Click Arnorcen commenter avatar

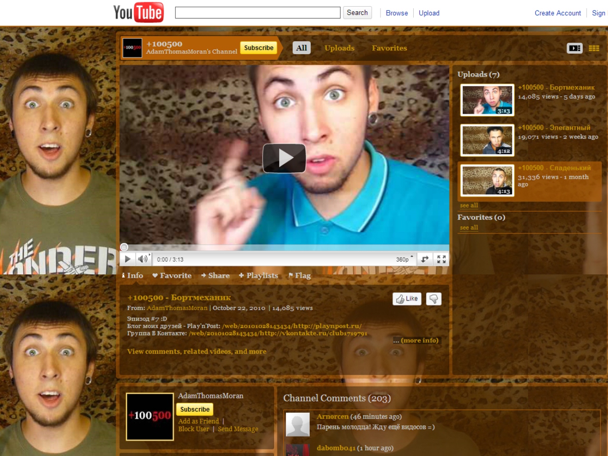298,425
